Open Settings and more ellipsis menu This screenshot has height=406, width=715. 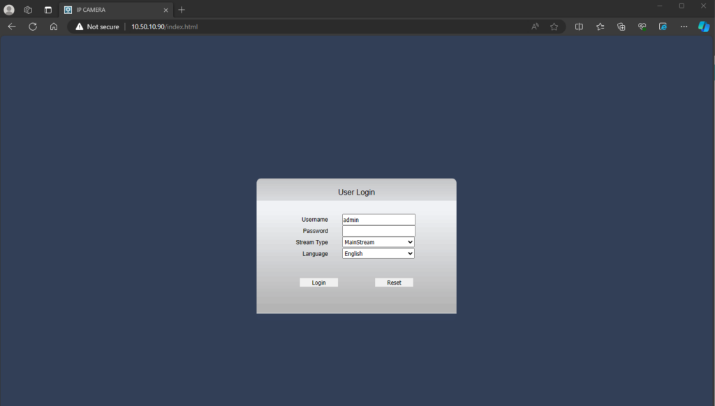pyautogui.click(x=684, y=27)
